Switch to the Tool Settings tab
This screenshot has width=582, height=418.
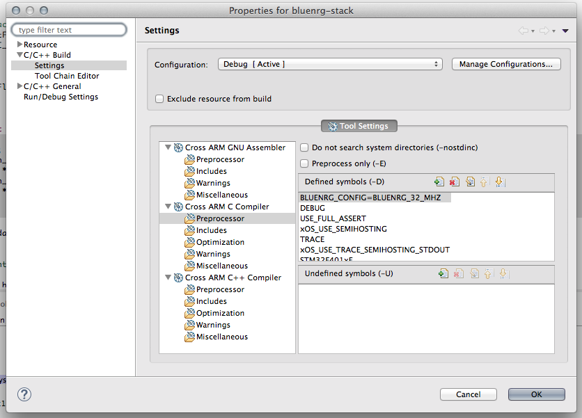359,126
